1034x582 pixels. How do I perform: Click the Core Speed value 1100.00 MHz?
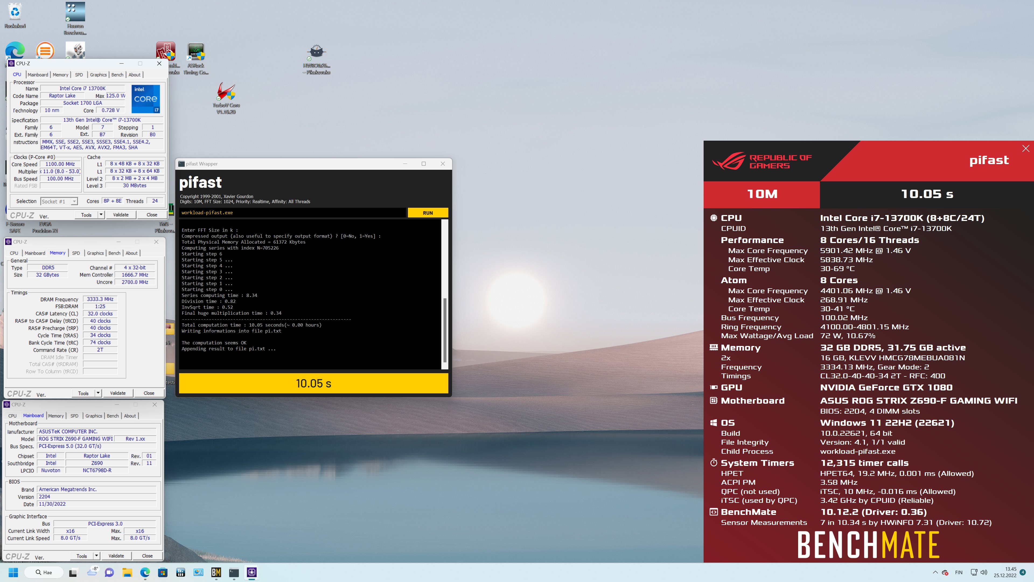point(60,164)
